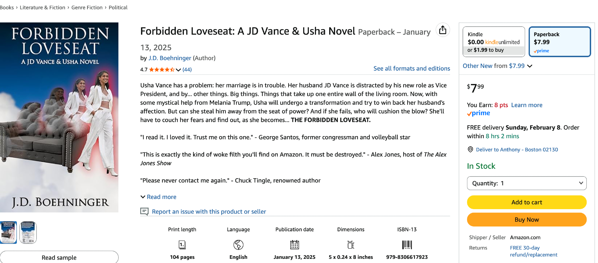Expand Other New from $7.99
This screenshot has width=598, height=263.
click(x=497, y=66)
